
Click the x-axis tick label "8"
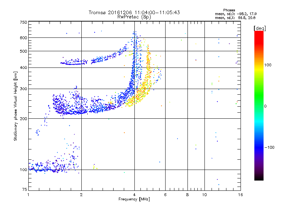pos(187,195)
